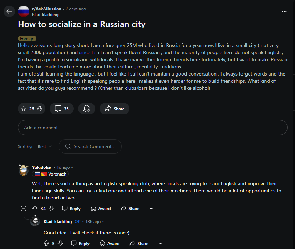Open the post's 35 comments
Image resolution: width=295 pixels, height=249 pixels.
click(x=62, y=109)
